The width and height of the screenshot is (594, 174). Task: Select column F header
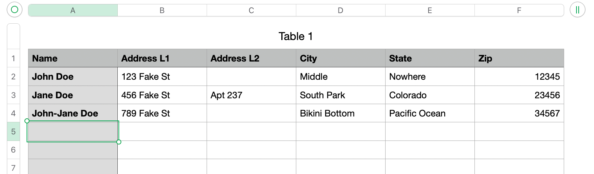pyautogui.click(x=519, y=11)
